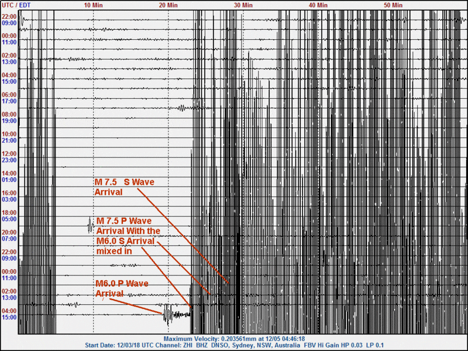Select the 30 Min time axis marker

click(x=243, y=5)
